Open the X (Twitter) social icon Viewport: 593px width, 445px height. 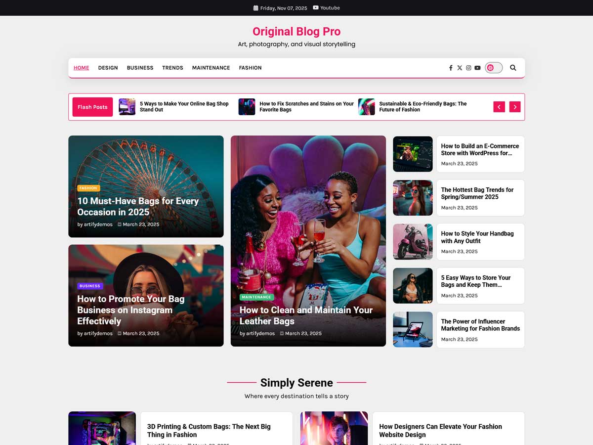coord(460,68)
